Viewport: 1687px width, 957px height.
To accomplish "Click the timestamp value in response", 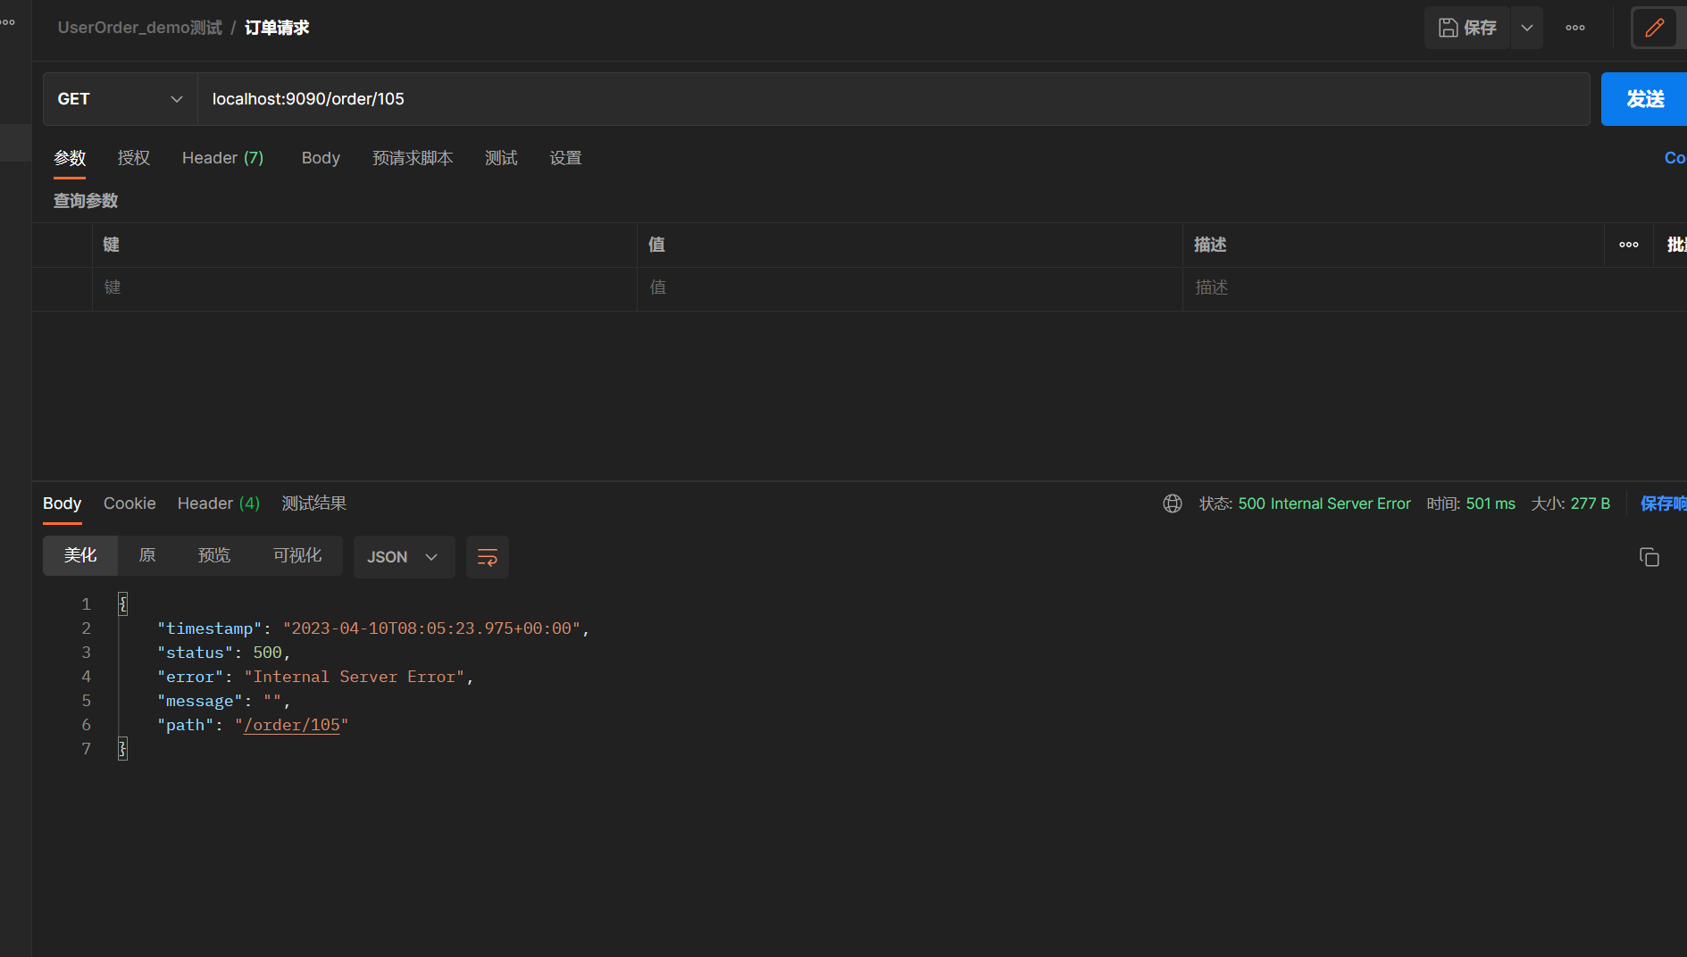I will tap(432, 628).
